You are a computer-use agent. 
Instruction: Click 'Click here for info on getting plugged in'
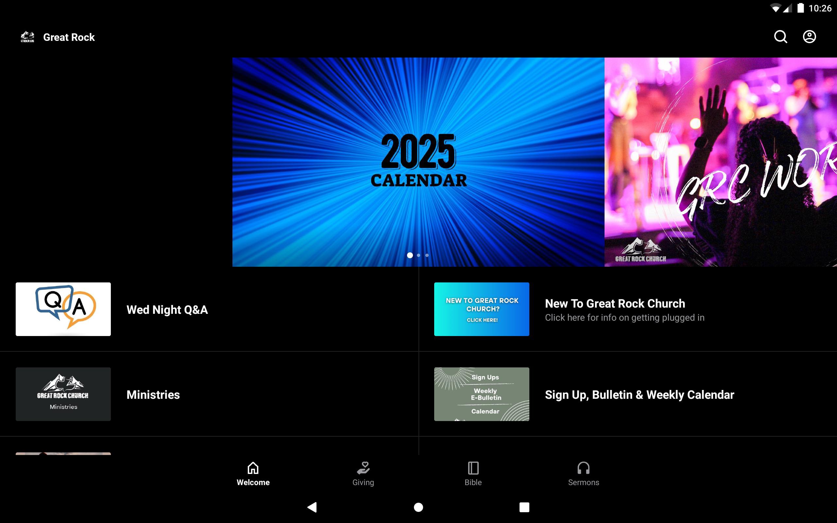624,317
